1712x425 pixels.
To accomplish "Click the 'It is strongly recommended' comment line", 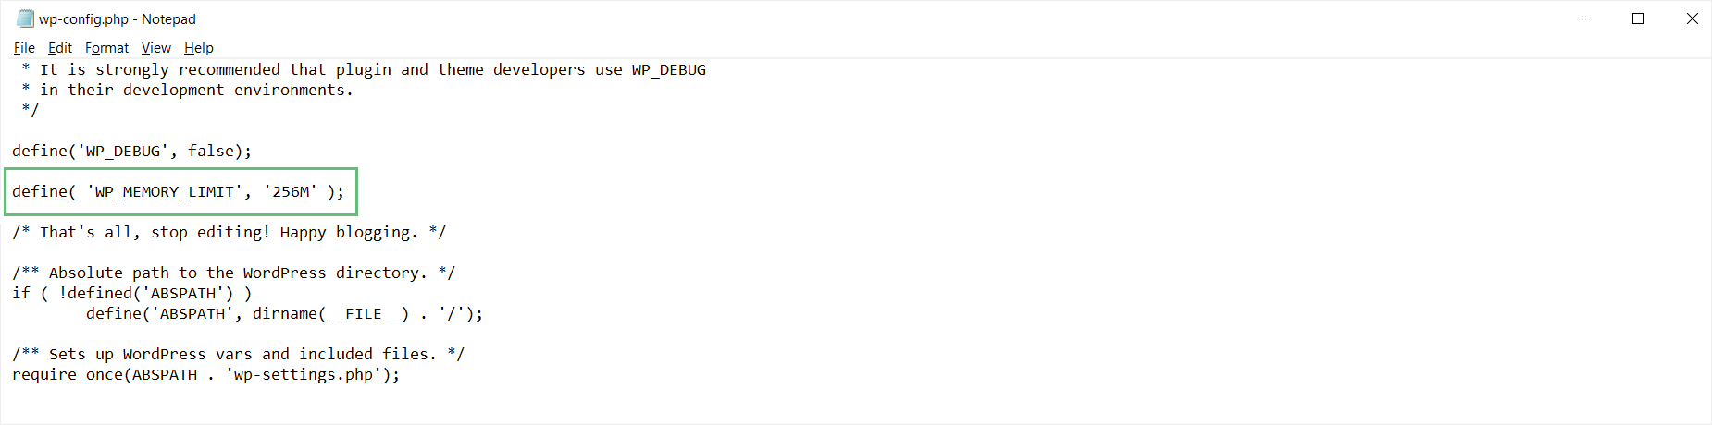I will [x=364, y=69].
